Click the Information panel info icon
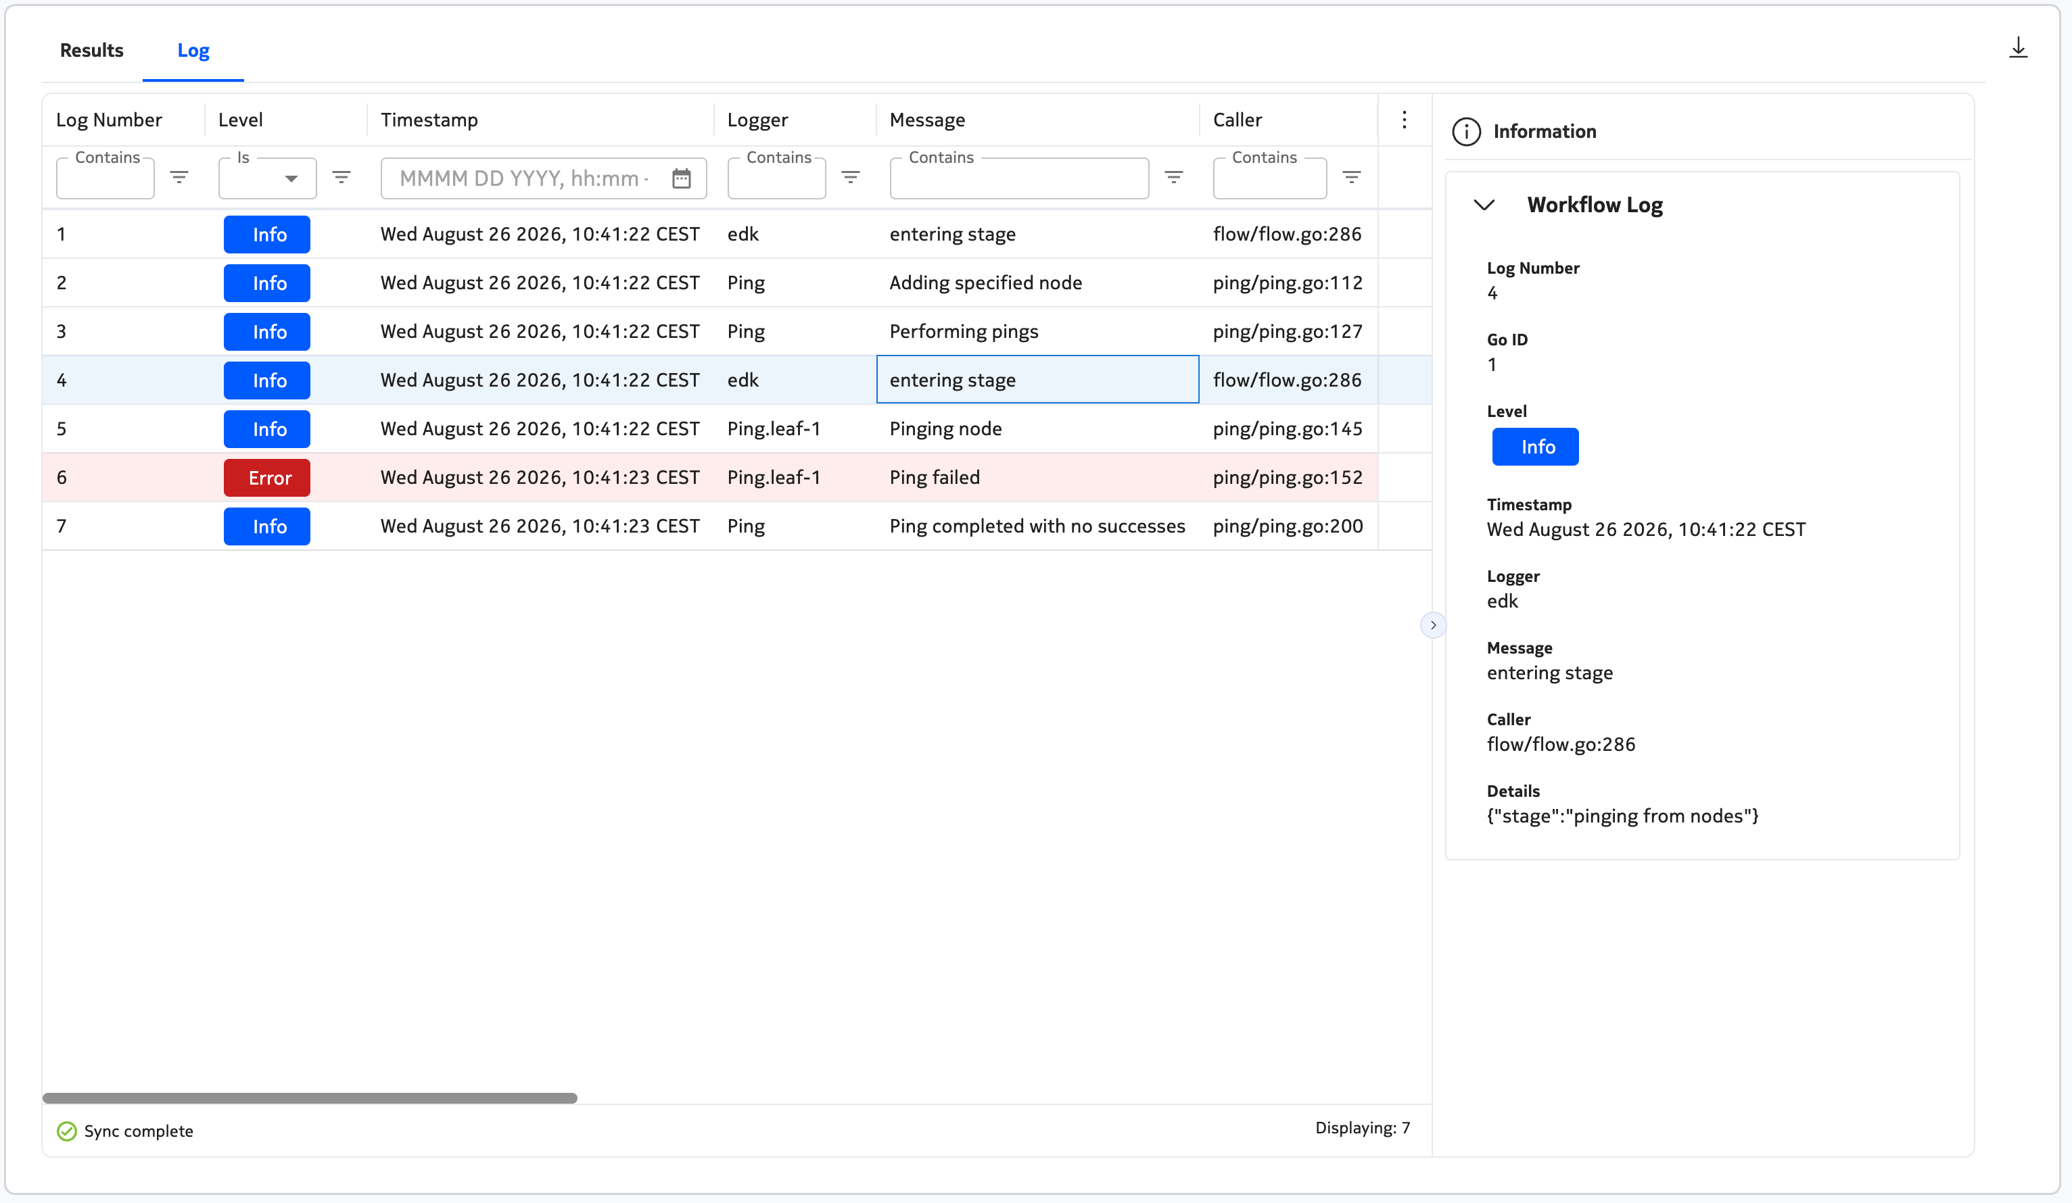 (x=1466, y=132)
